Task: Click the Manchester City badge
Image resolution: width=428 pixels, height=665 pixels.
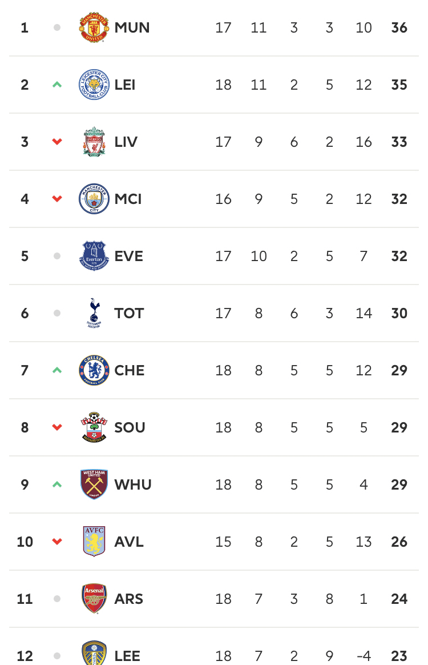Action: point(94,199)
